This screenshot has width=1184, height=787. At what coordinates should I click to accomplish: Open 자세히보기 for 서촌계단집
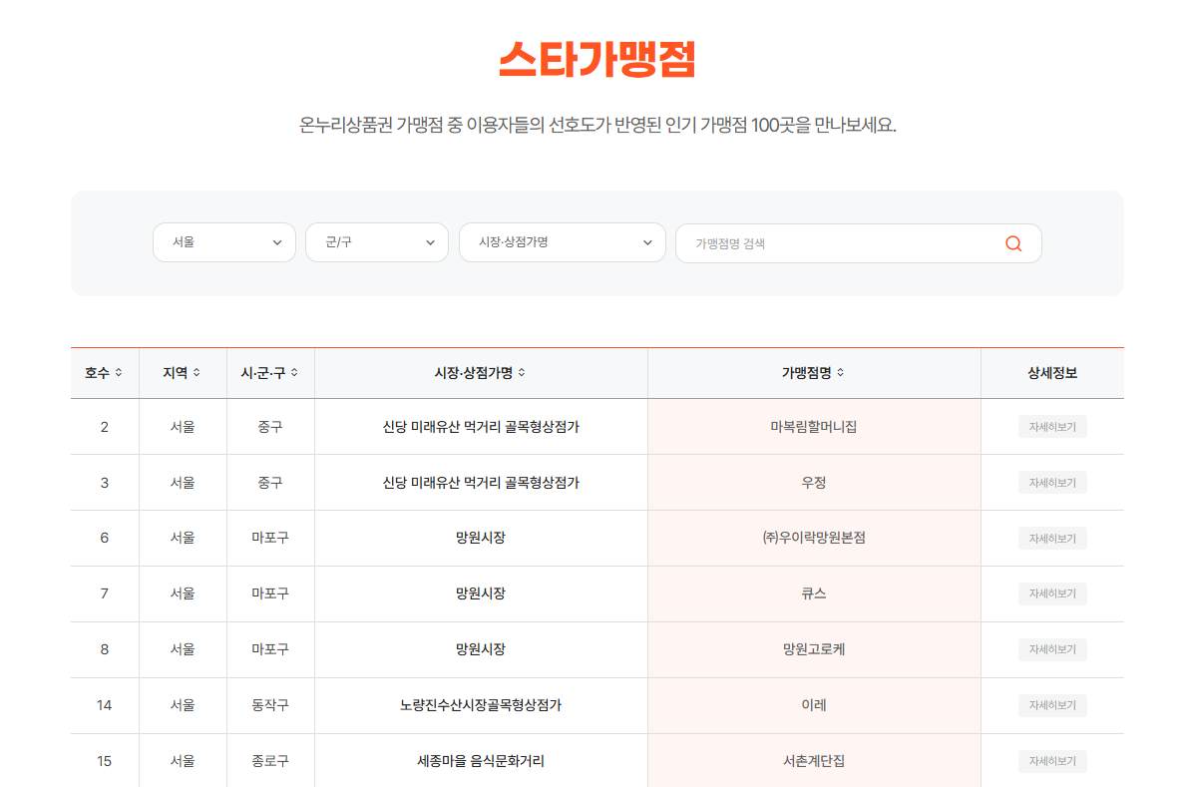(1052, 760)
